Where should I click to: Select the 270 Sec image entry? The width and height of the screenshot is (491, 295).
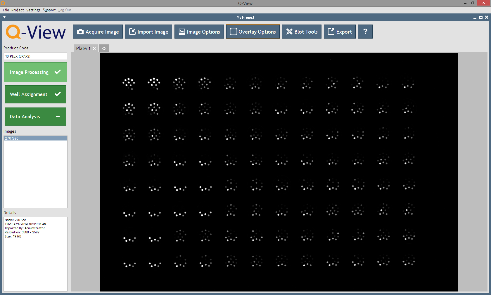pyautogui.click(x=35, y=138)
